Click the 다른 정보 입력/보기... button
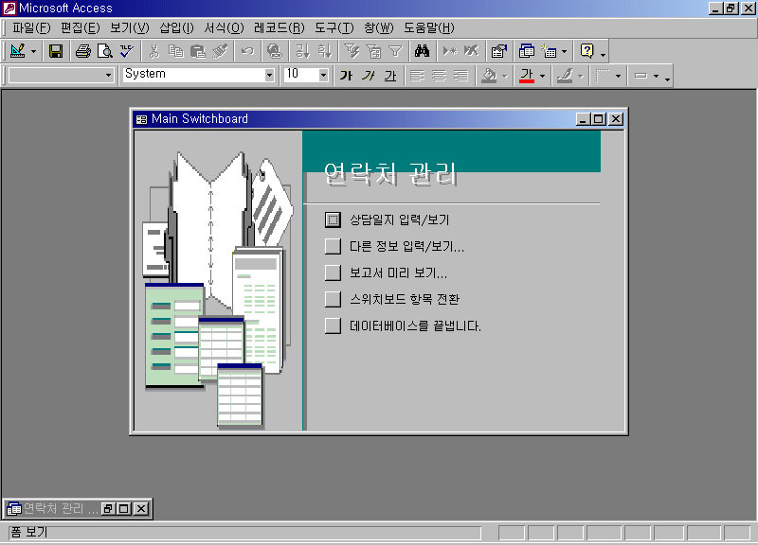 click(x=333, y=246)
